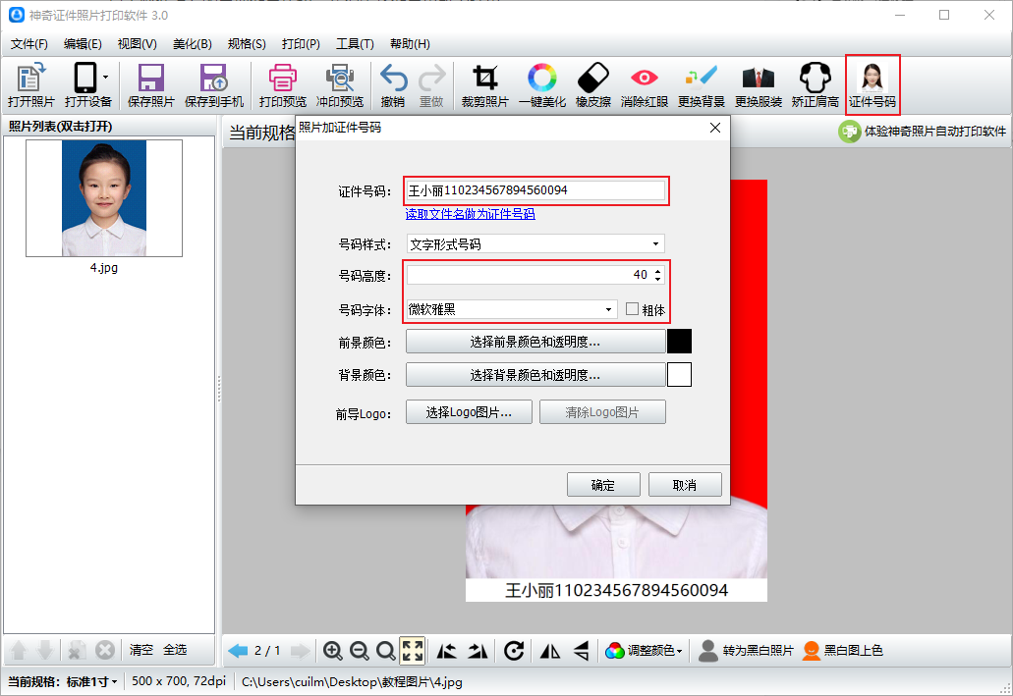1013x696 pixels.
Task: Confirm dialog with 确定 button
Action: (x=603, y=485)
